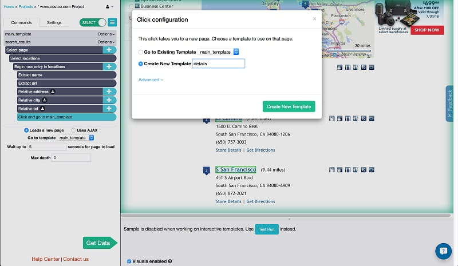Expand the Advanced section

151,80
